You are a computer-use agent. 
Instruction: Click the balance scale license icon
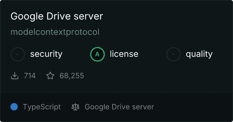[x=75, y=107]
